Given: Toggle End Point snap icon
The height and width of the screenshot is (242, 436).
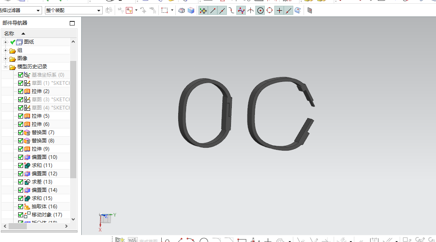Looking at the screenshot, I should click(x=213, y=11).
